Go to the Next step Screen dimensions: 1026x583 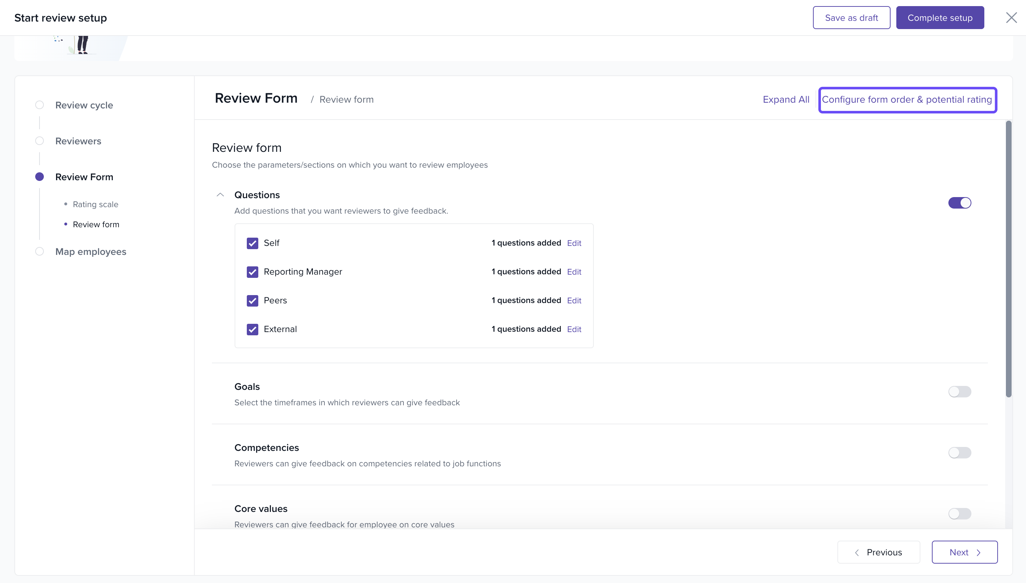tap(964, 552)
